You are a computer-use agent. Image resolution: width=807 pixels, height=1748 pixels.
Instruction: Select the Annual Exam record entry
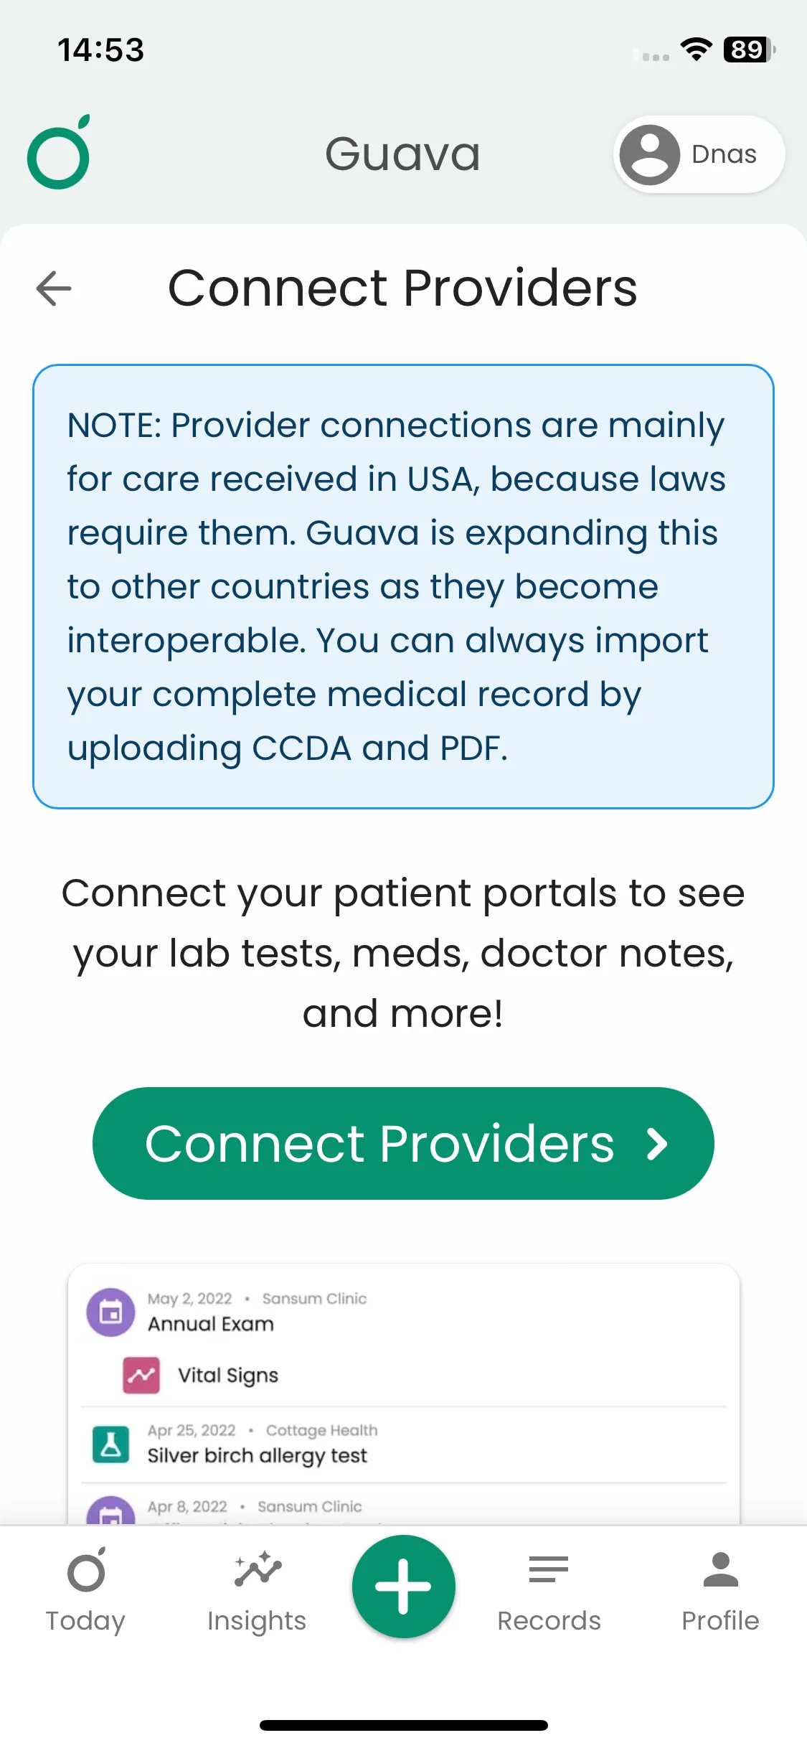pyautogui.click(x=211, y=1324)
